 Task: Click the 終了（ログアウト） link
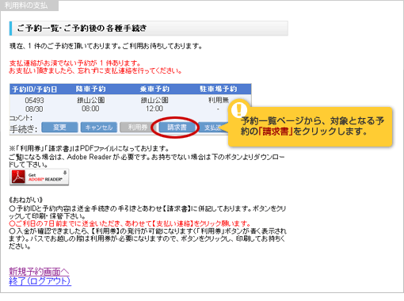tap(40, 281)
